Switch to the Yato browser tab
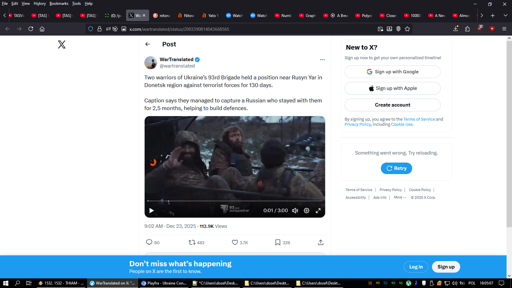Screen dimensions: 512x288 pyautogui.click(x=211, y=15)
